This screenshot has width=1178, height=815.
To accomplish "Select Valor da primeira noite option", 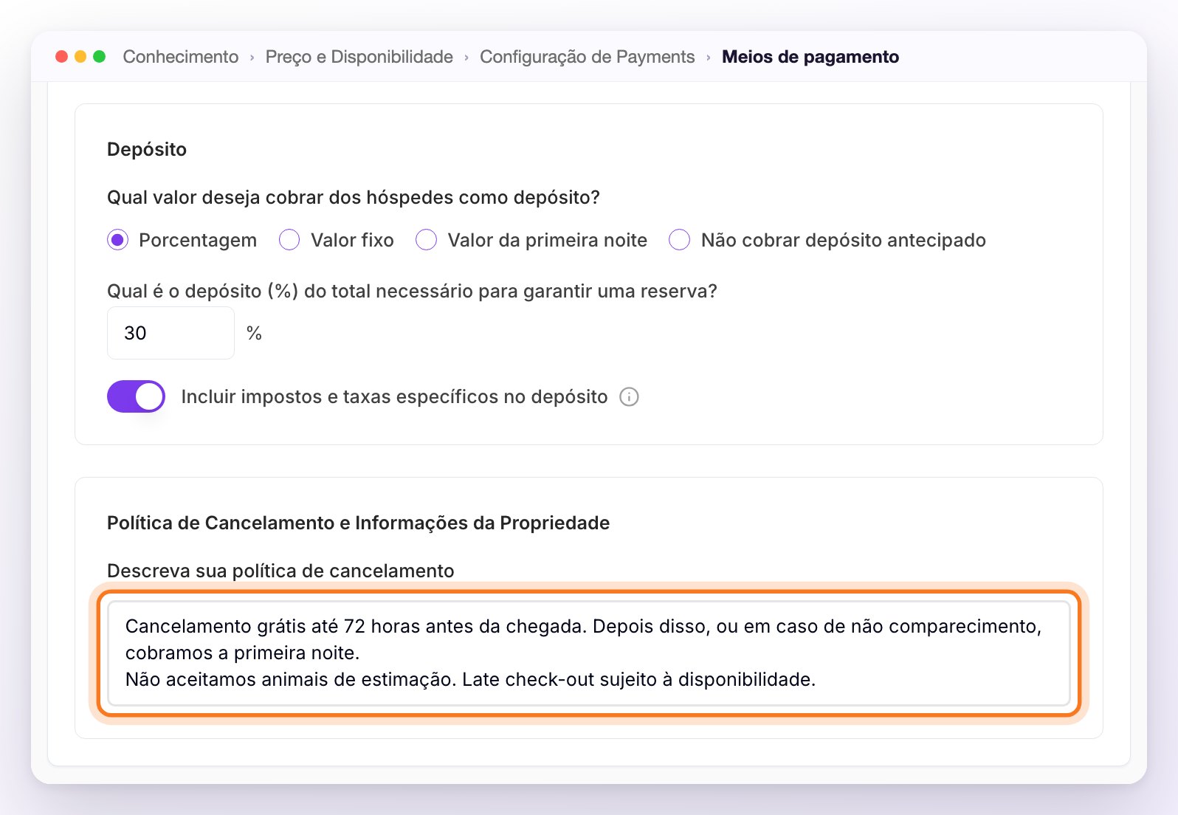I will [x=427, y=241].
